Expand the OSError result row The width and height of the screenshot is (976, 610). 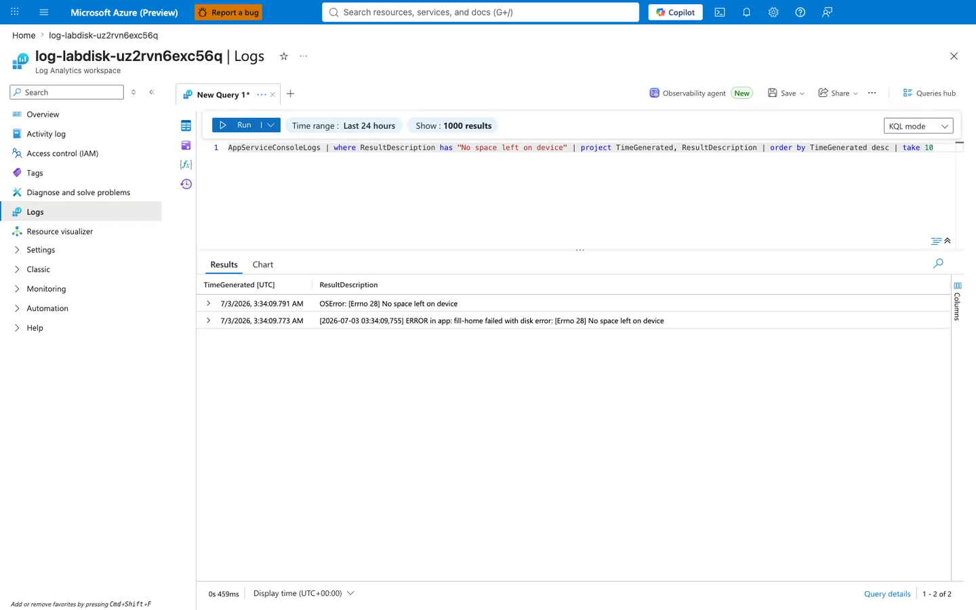tap(208, 304)
